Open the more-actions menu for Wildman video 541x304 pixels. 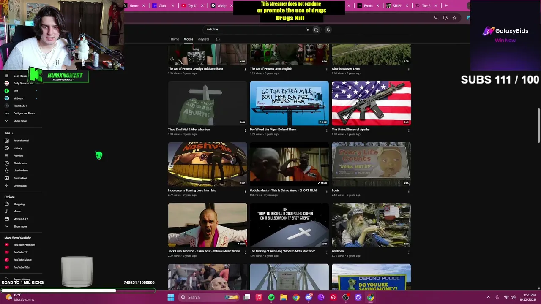(x=409, y=252)
